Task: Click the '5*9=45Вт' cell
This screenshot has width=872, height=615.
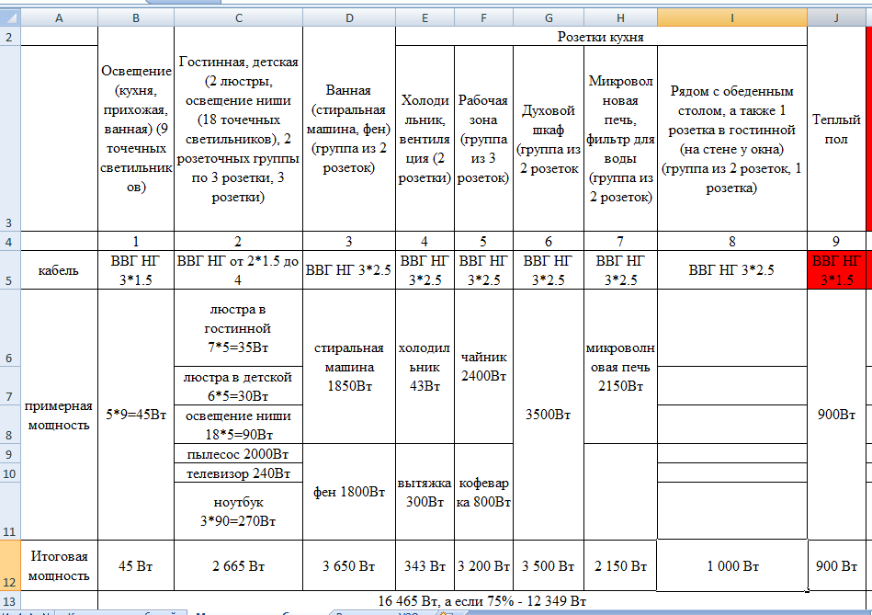Action: (136, 415)
